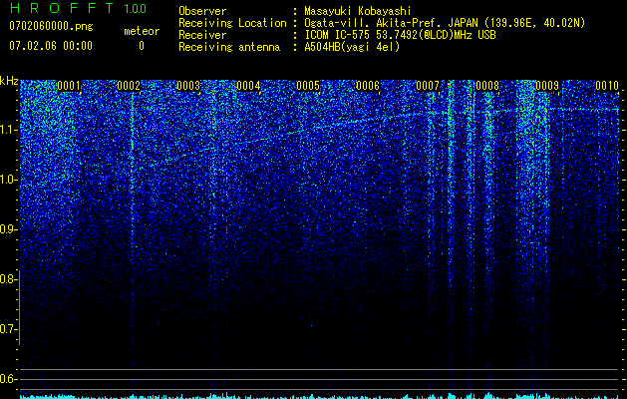The width and height of the screenshot is (627, 399).
Task: Click time marker 0001
Action: [69, 86]
